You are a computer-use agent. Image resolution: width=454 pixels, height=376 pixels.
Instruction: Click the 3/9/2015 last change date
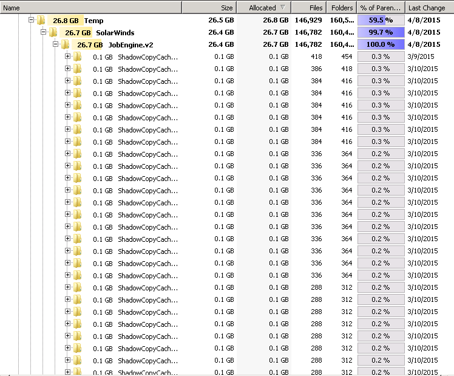(x=421, y=56)
